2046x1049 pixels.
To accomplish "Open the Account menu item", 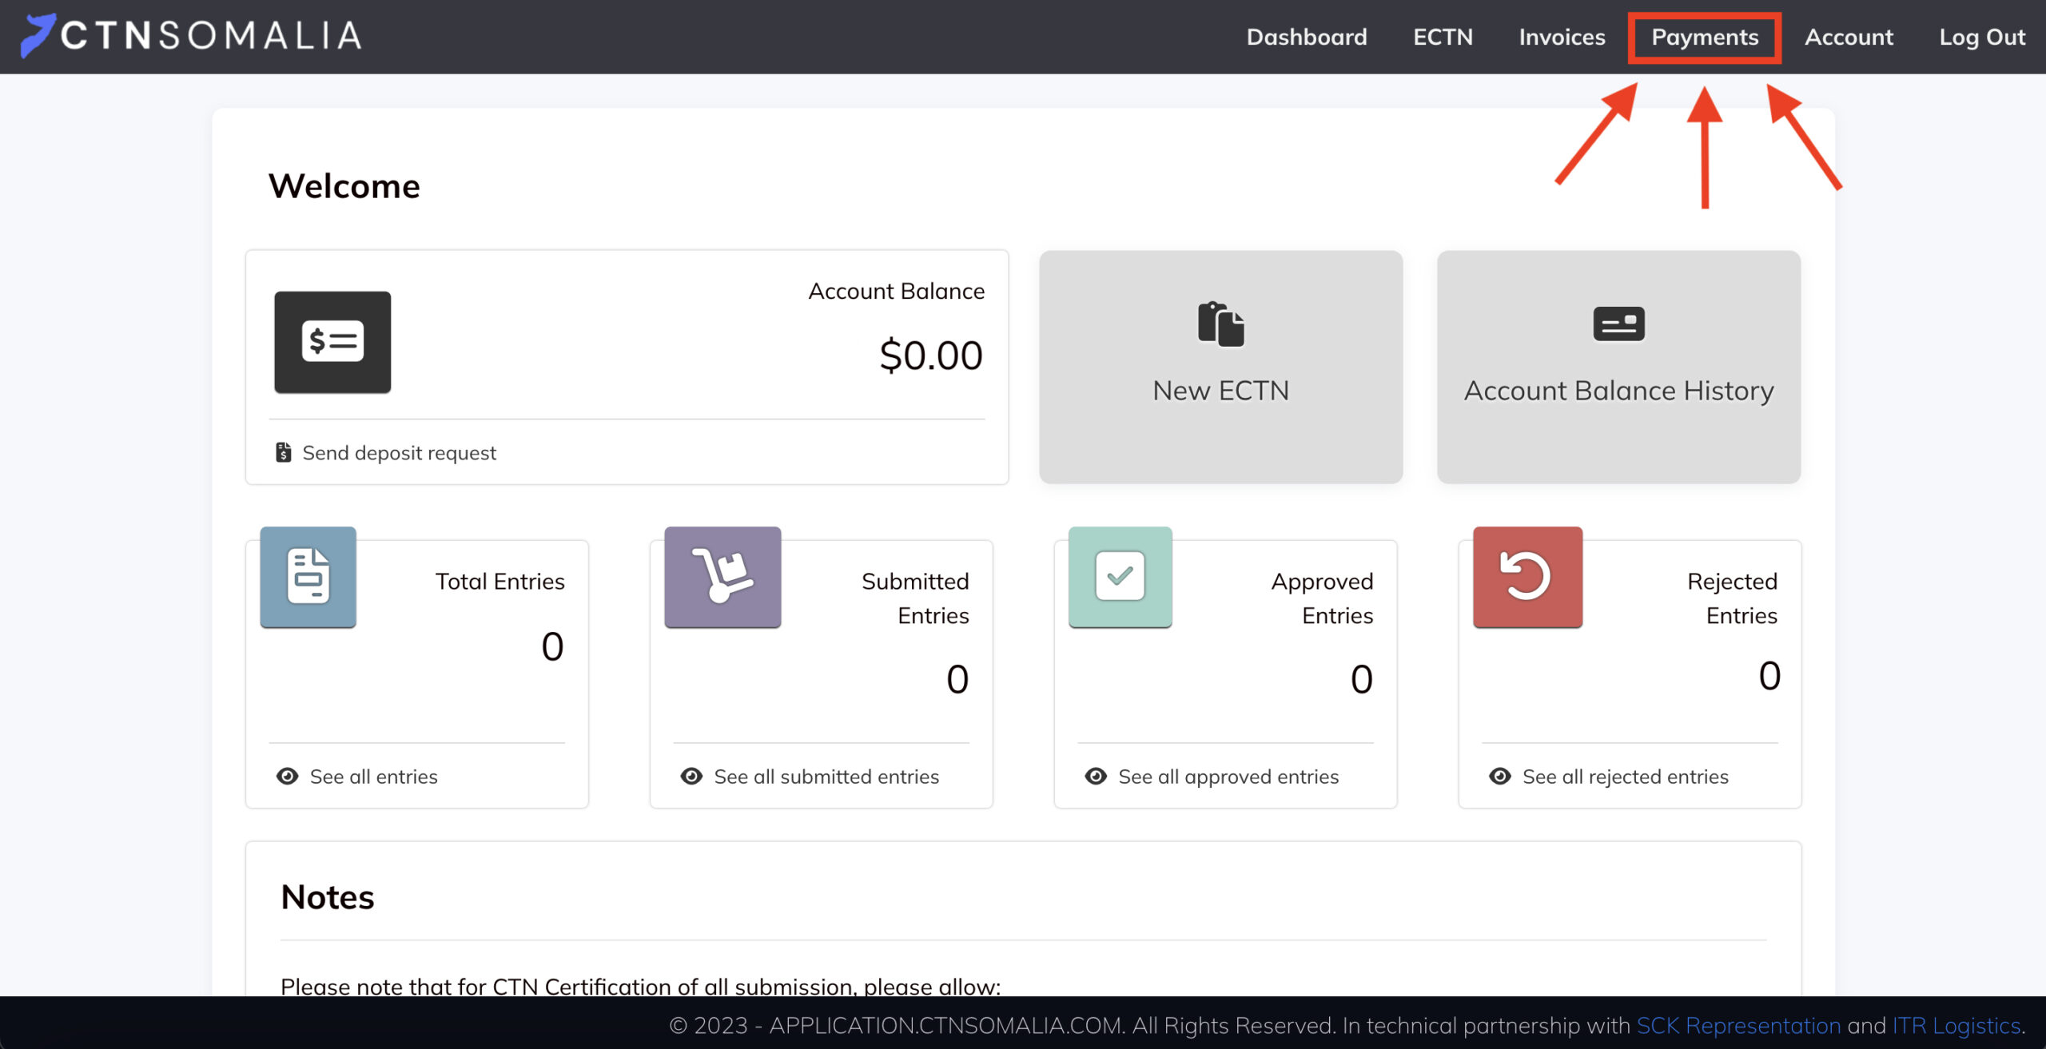I will (x=1849, y=37).
